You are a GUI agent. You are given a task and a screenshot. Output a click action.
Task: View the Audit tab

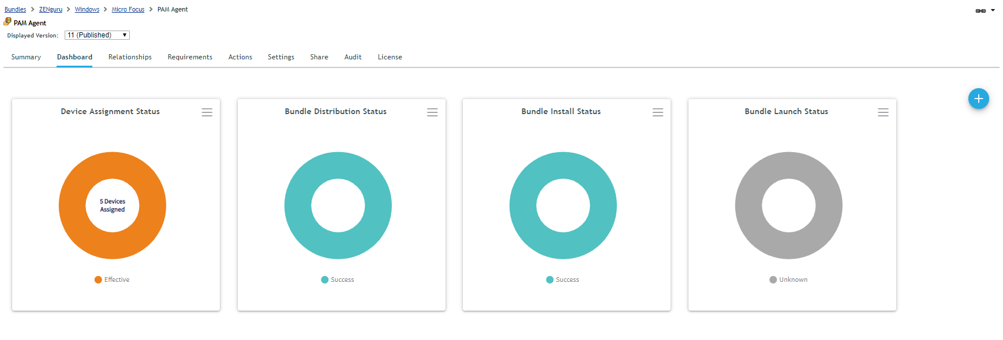(353, 57)
